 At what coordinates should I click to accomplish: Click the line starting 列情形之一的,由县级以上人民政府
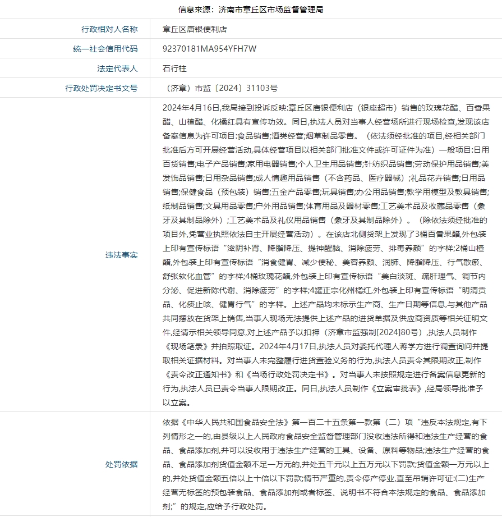tap(325, 436)
